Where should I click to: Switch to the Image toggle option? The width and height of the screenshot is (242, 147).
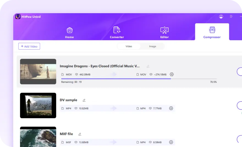[x=152, y=46]
